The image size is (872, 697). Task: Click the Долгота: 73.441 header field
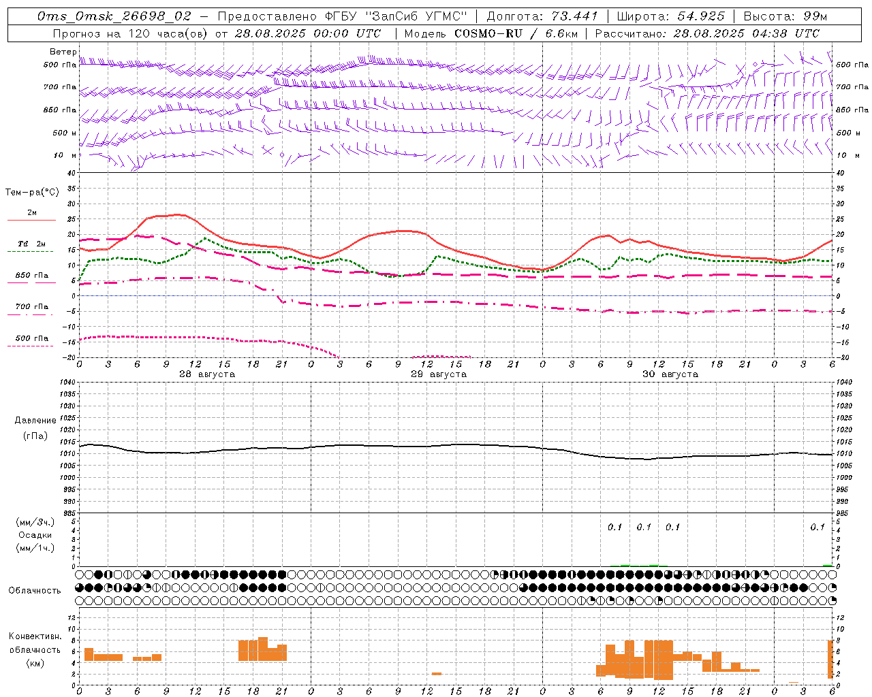point(542,16)
